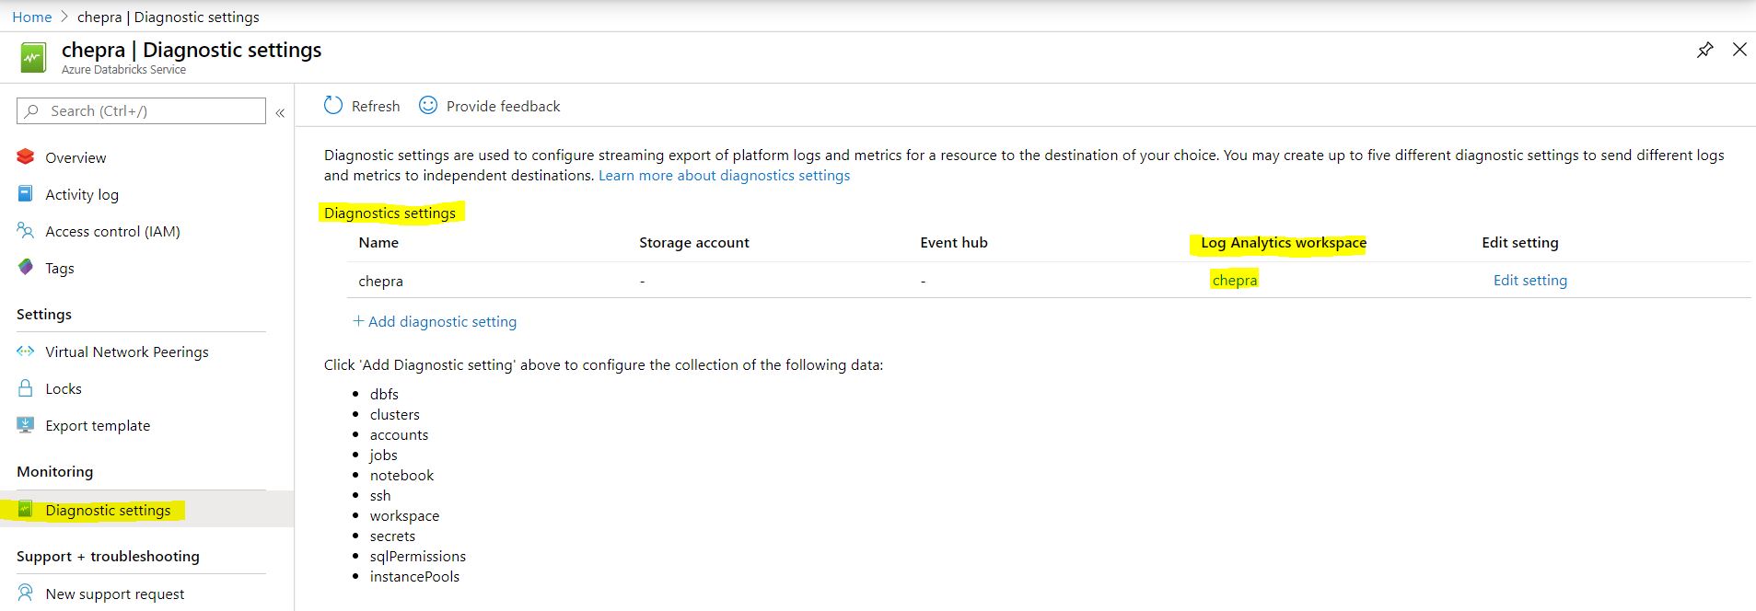Click the Home breadcrumb link
The height and width of the screenshot is (611, 1756).
coord(32,17)
